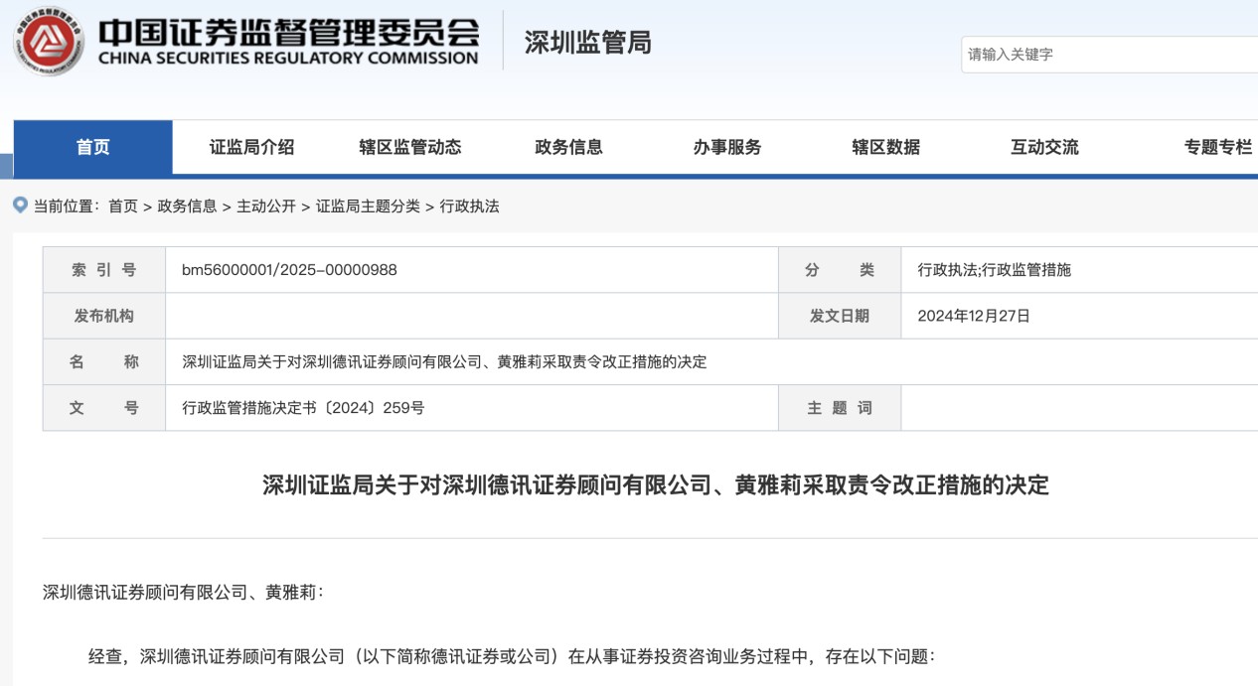Go to 政务信息 in the navigation bar
Screen dimensions: 1258x686
pos(568,147)
